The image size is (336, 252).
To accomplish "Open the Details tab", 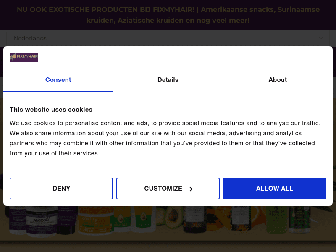I will (168, 80).
